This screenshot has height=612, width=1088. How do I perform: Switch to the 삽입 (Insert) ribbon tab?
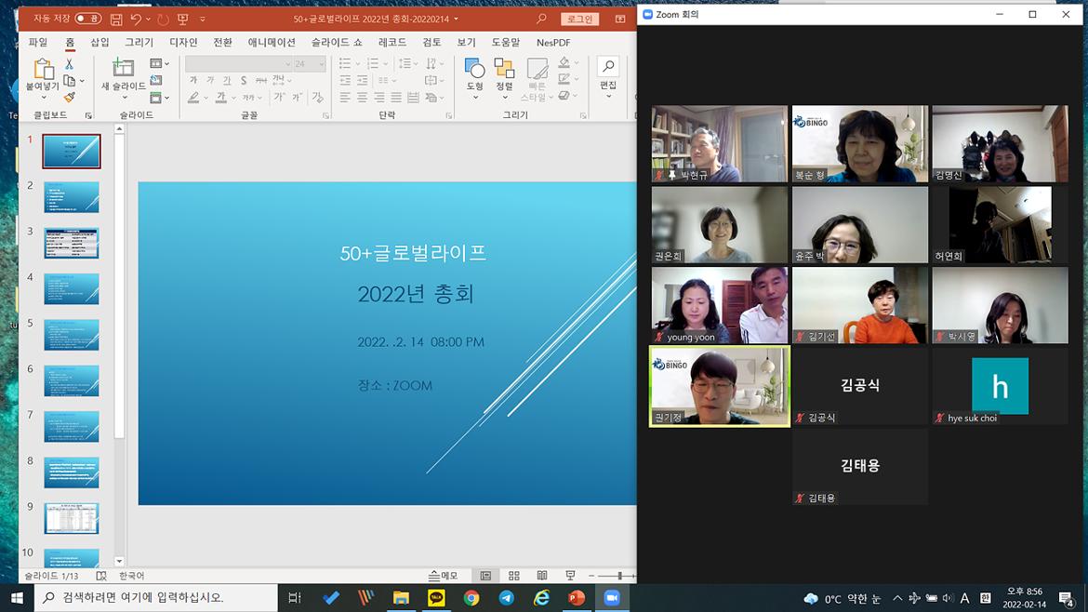pyautogui.click(x=100, y=41)
